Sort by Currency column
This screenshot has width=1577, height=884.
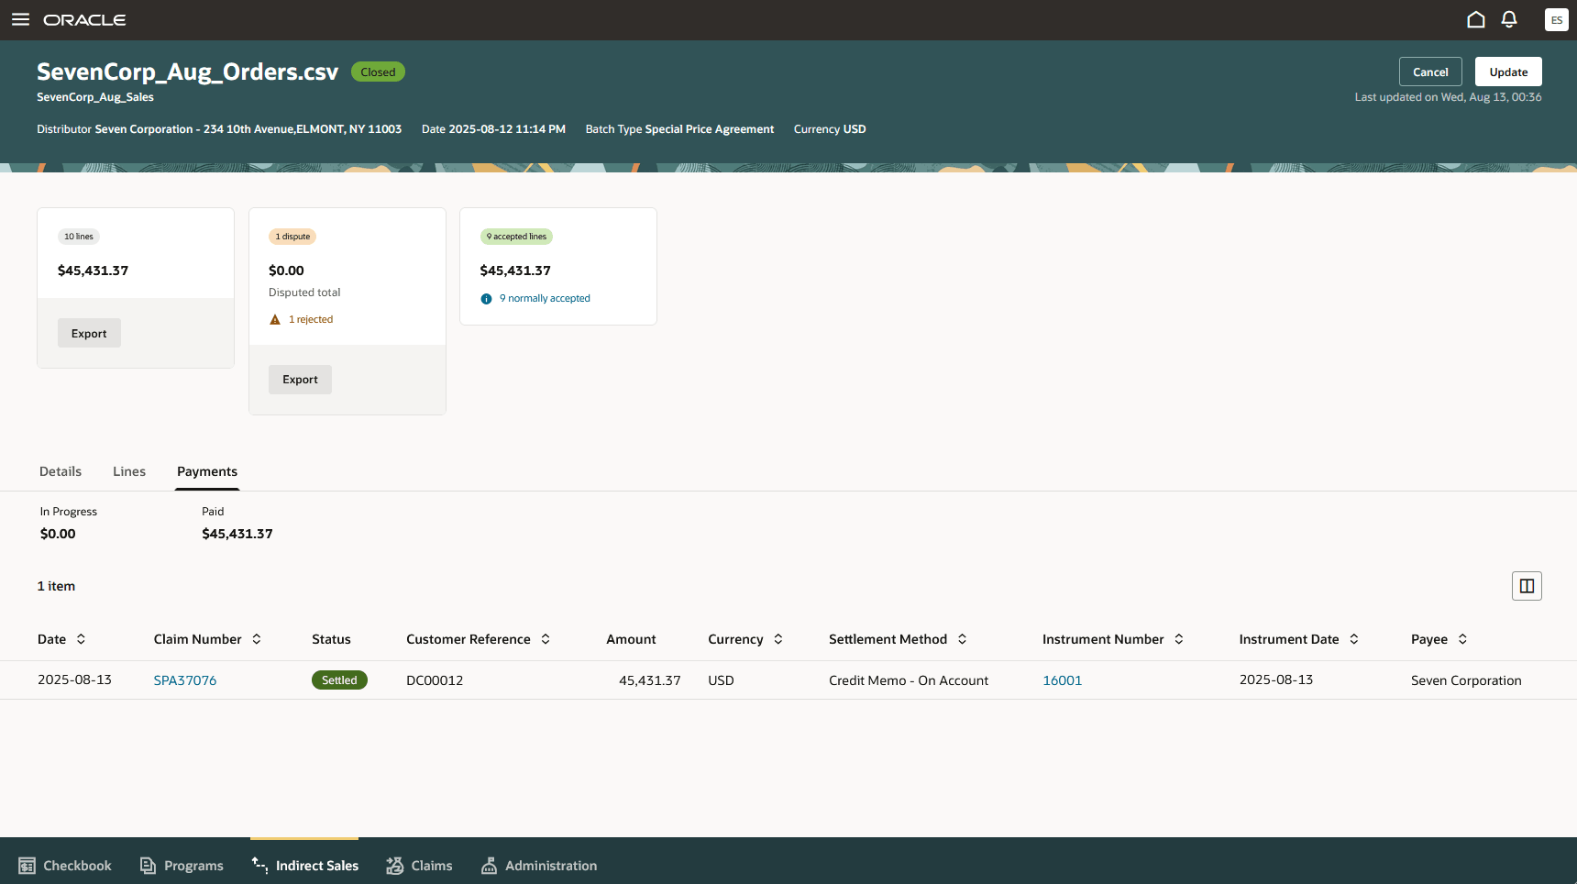(778, 639)
